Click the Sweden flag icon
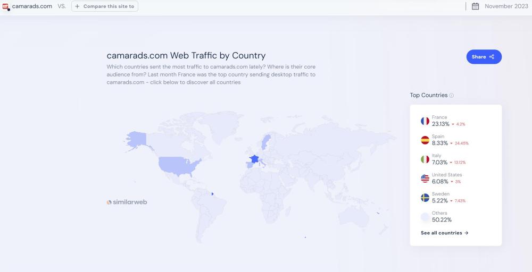Viewport: 532px width, 272px height. click(x=425, y=198)
